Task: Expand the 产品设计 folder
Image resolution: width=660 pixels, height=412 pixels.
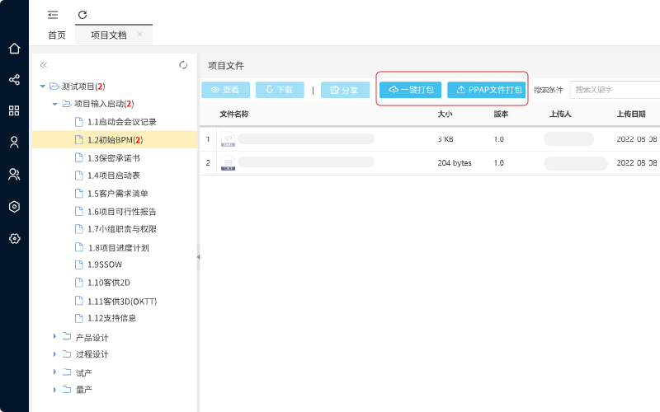Action: (55, 336)
